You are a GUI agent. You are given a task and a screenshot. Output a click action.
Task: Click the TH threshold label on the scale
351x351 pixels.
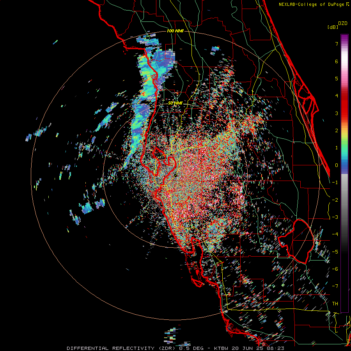pos(335,304)
